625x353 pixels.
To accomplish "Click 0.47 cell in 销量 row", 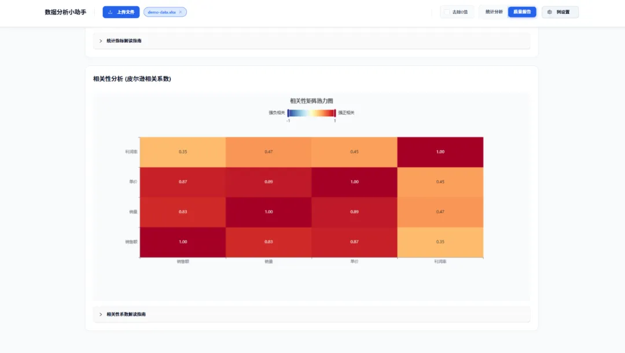I will 440,212.
